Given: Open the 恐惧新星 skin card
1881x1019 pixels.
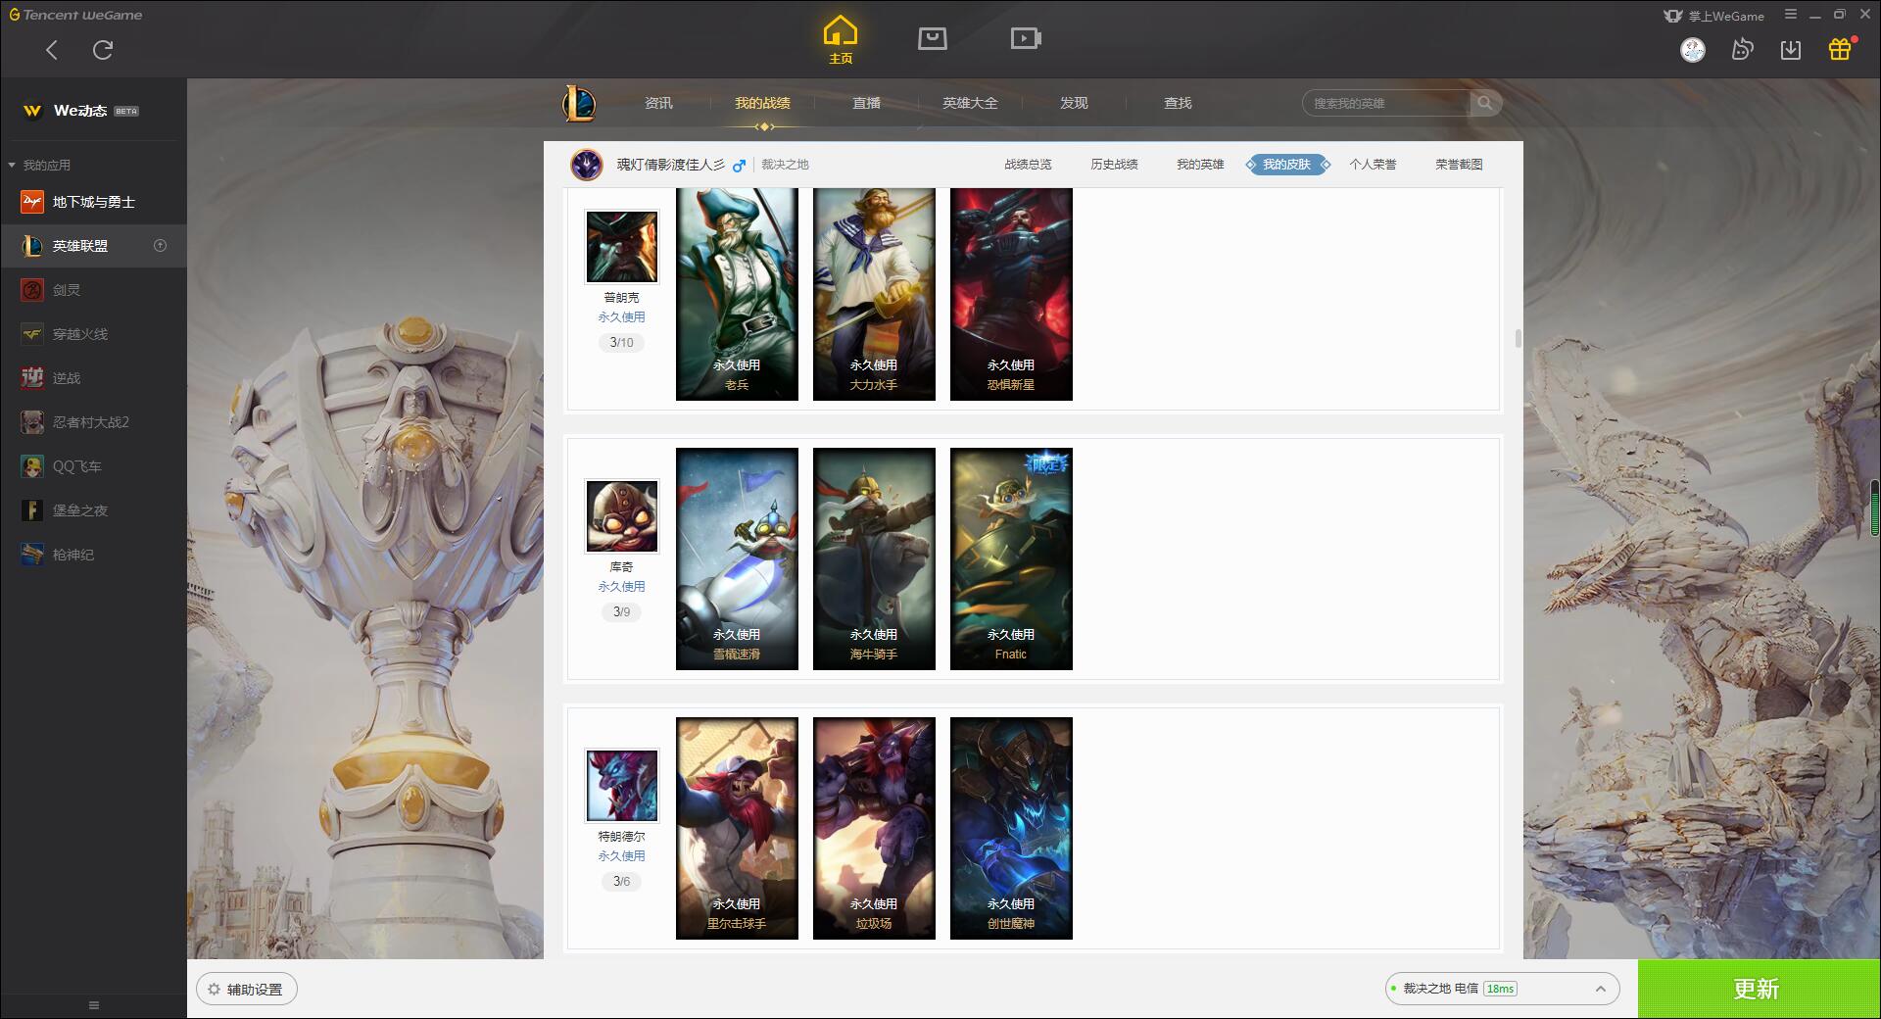Looking at the screenshot, I should (x=1011, y=294).
